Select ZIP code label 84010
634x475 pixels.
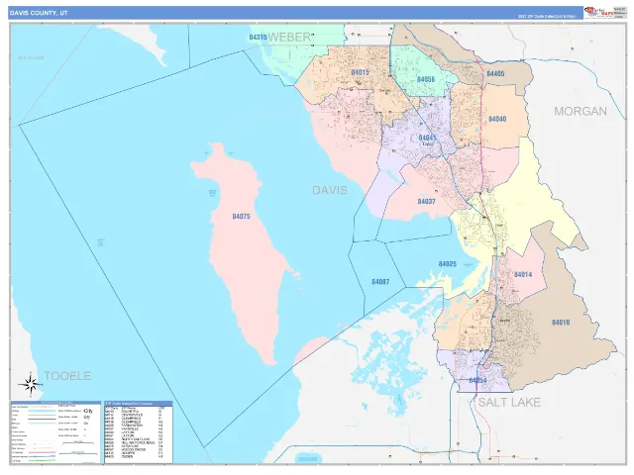point(561,323)
